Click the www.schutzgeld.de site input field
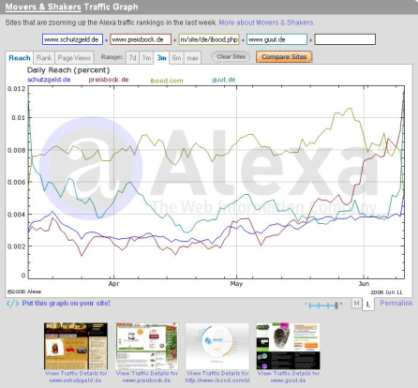 (x=72, y=39)
